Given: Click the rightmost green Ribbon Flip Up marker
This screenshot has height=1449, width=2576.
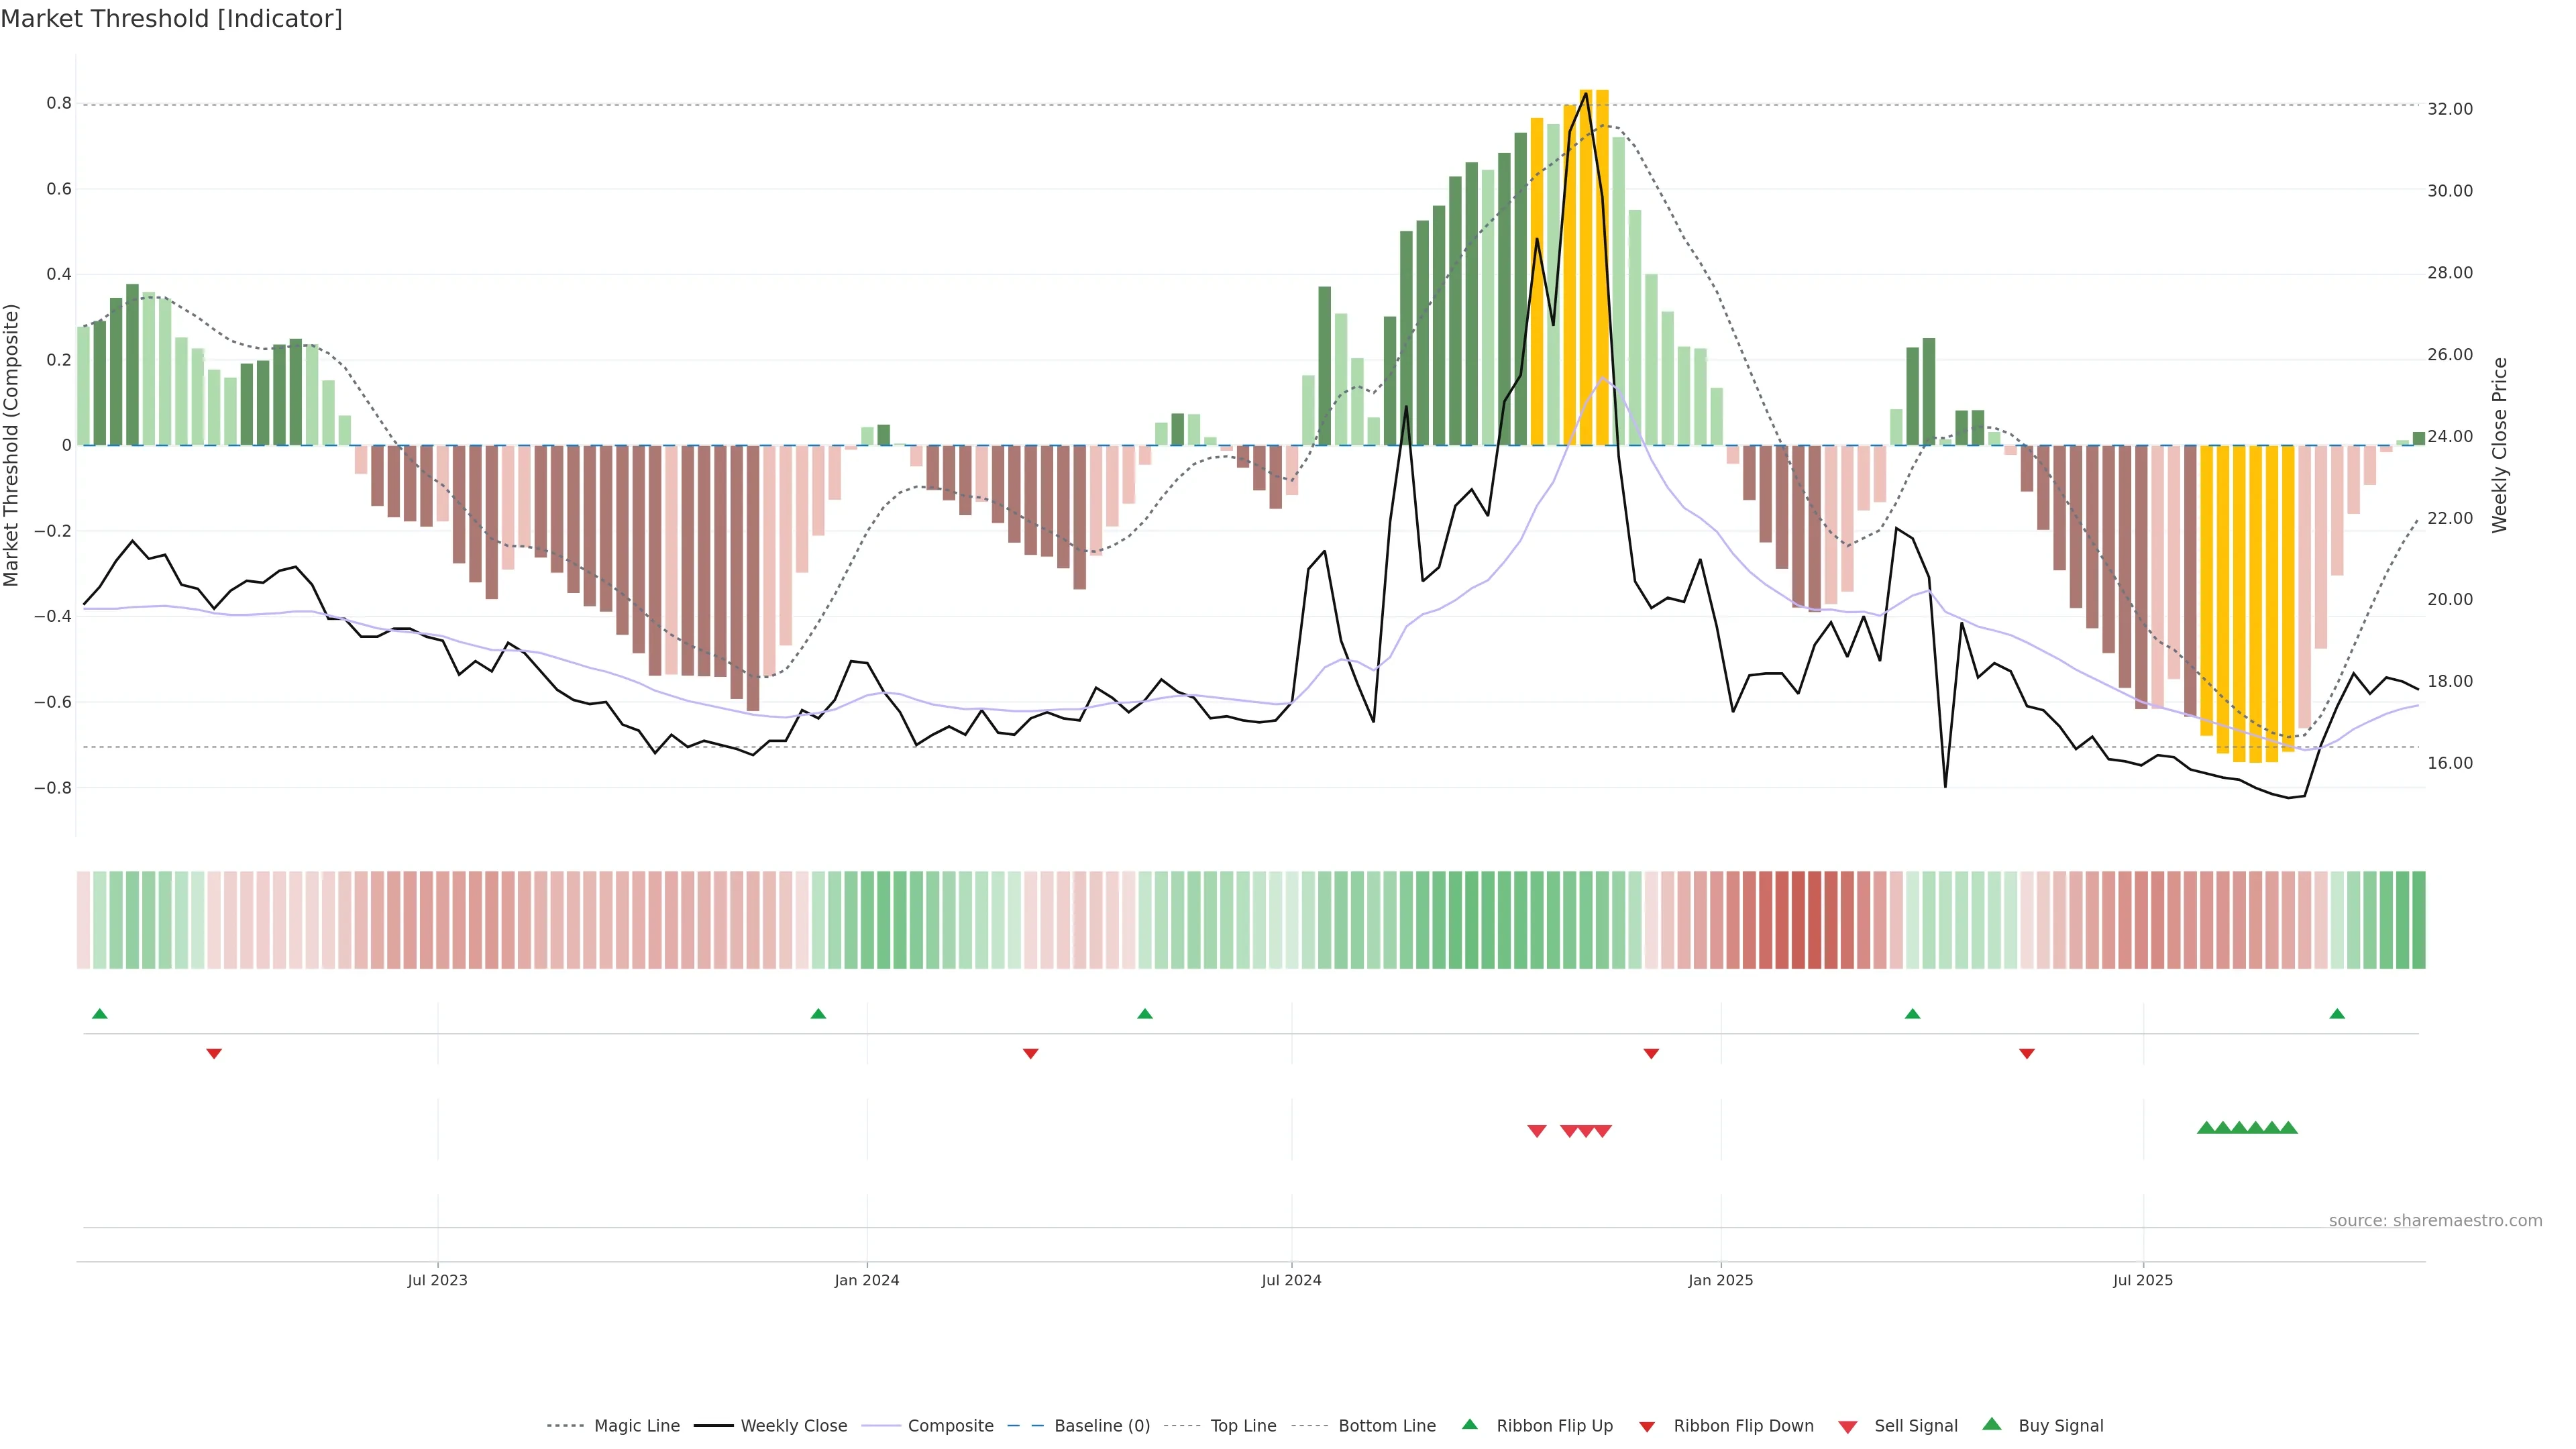Looking at the screenshot, I should pos(2337,1014).
